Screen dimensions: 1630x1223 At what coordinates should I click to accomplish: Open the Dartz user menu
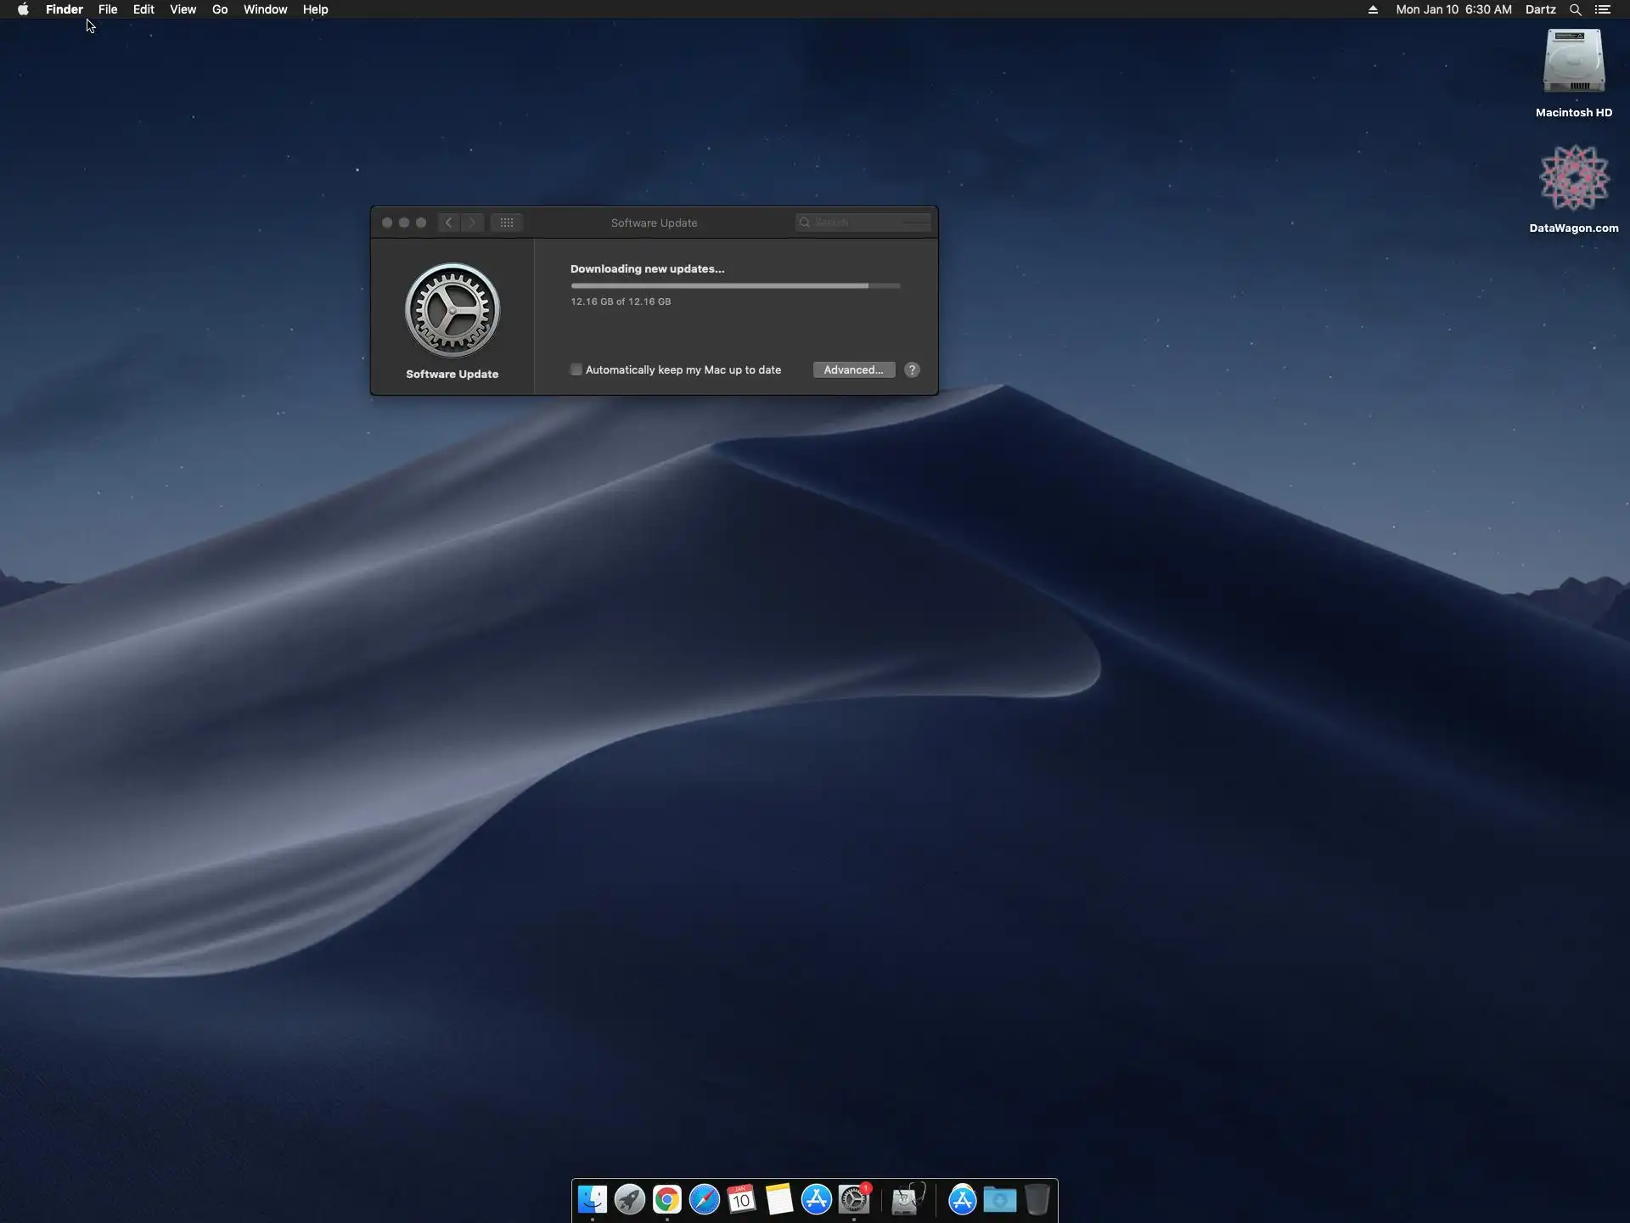click(x=1540, y=9)
